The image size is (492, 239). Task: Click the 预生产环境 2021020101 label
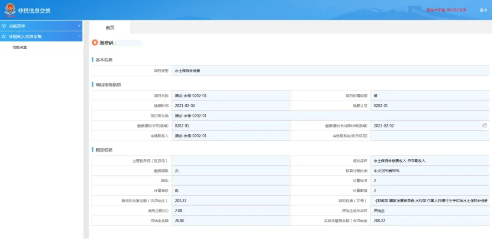(x=446, y=10)
